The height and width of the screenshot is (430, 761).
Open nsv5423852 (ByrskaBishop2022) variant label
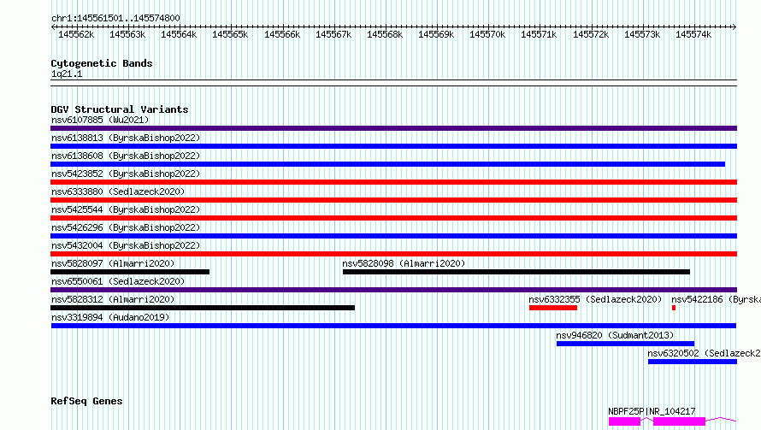click(x=126, y=174)
